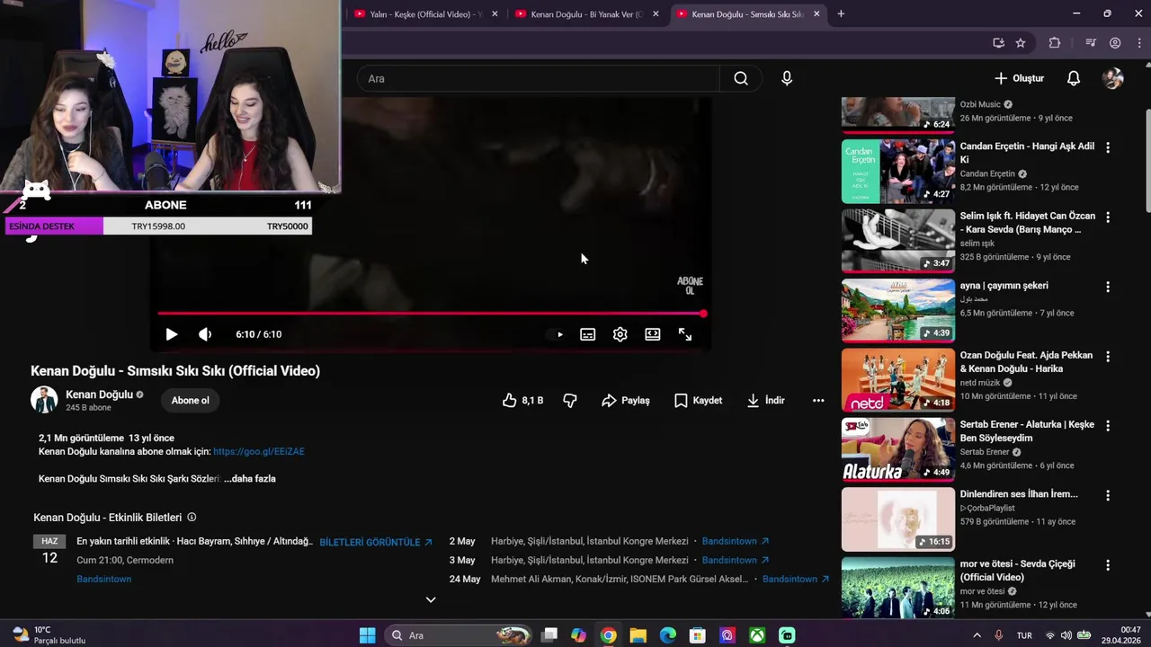Open options for Sertab Erener Alaturka video

(1108, 426)
